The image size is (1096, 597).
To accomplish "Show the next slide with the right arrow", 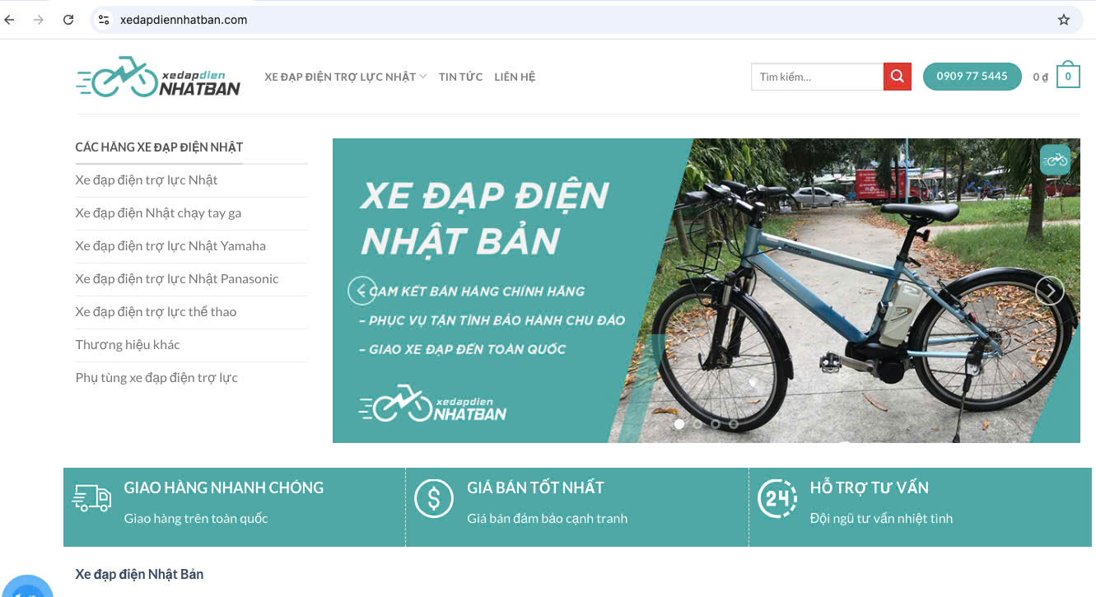I will [x=1049, y=291].
